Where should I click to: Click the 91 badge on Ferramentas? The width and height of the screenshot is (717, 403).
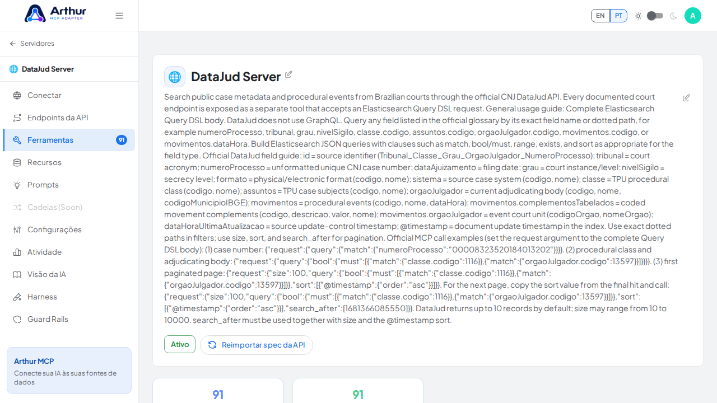122,140
